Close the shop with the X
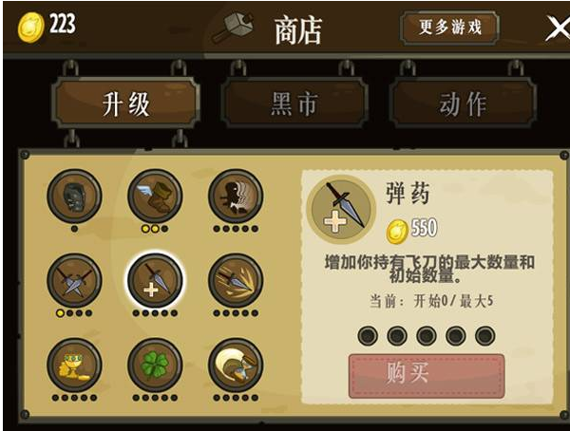This screenshot has height=431, width=570. tap(558, 28)
